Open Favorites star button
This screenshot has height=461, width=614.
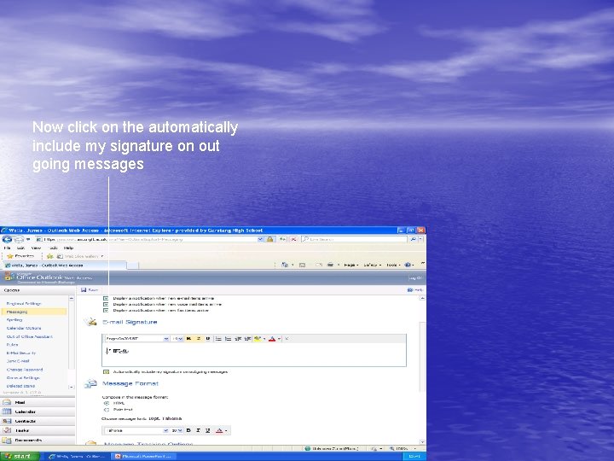[x=20, y=256]
